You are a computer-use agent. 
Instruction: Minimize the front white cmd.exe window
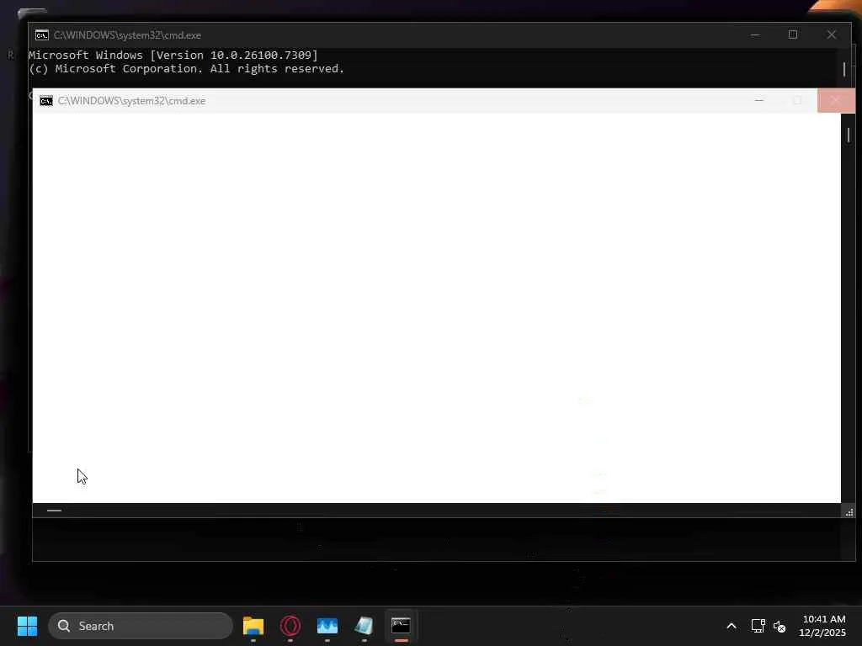[759, 101]
